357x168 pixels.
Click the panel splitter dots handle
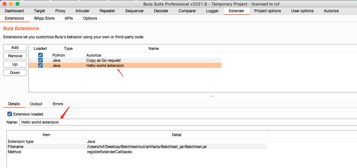pos(212,96)
